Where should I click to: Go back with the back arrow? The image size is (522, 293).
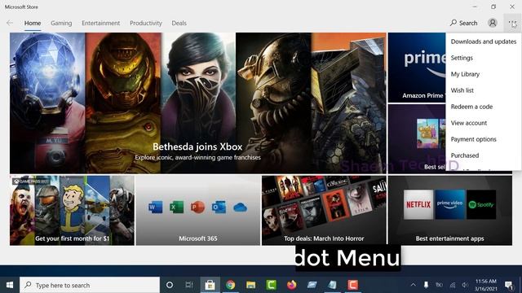point(10,23)
